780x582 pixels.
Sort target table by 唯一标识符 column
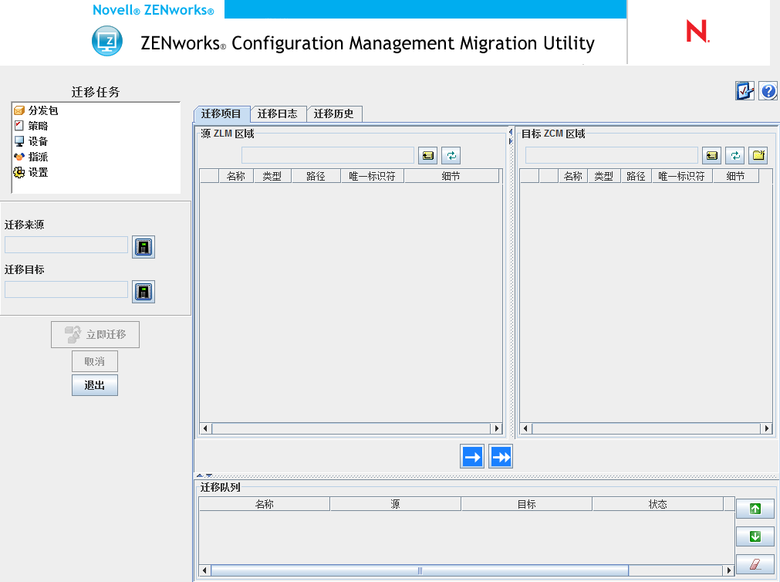[682, 176]
